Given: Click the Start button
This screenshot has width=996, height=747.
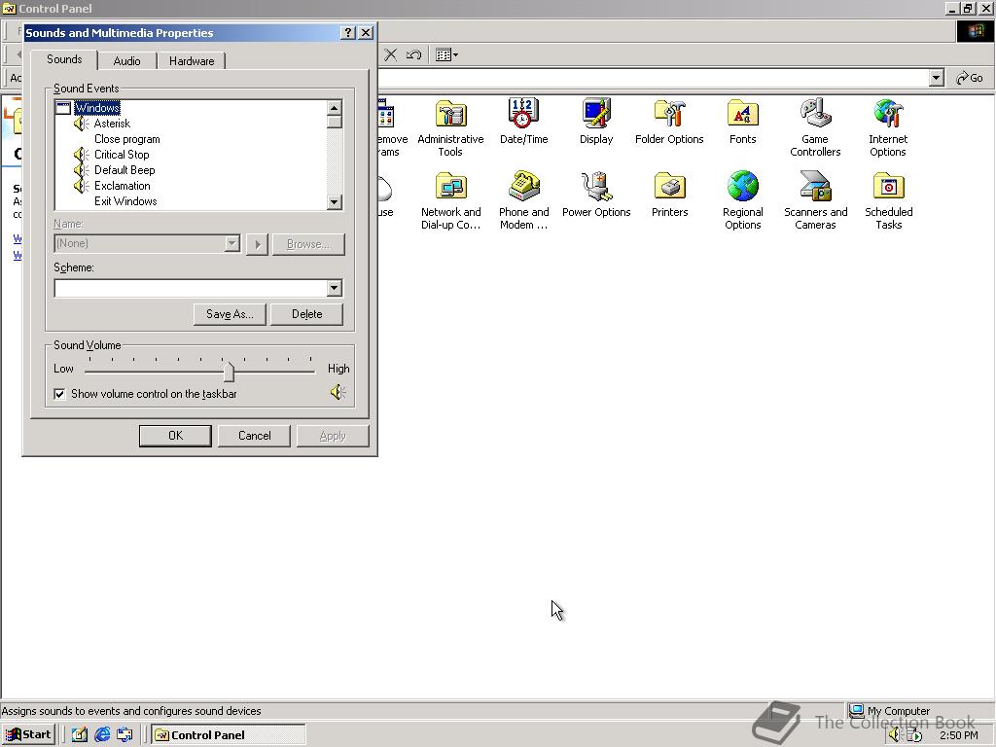Looking at the screenshot, I should 28,734.
